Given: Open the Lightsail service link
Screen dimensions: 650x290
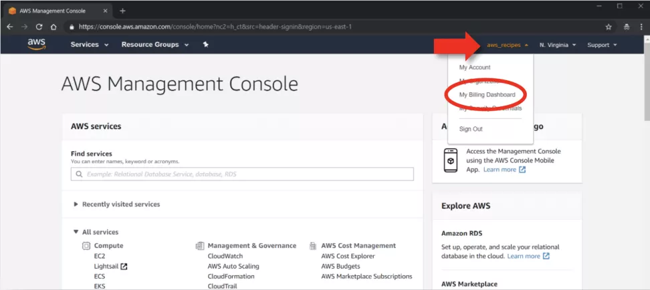Looking at the screenshot, I should tap(106, 267).
